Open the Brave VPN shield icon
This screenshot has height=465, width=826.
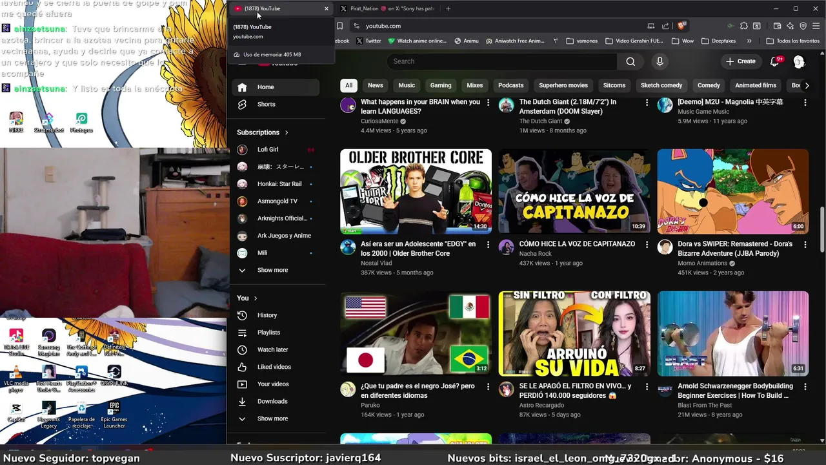[x=803, y=26]
